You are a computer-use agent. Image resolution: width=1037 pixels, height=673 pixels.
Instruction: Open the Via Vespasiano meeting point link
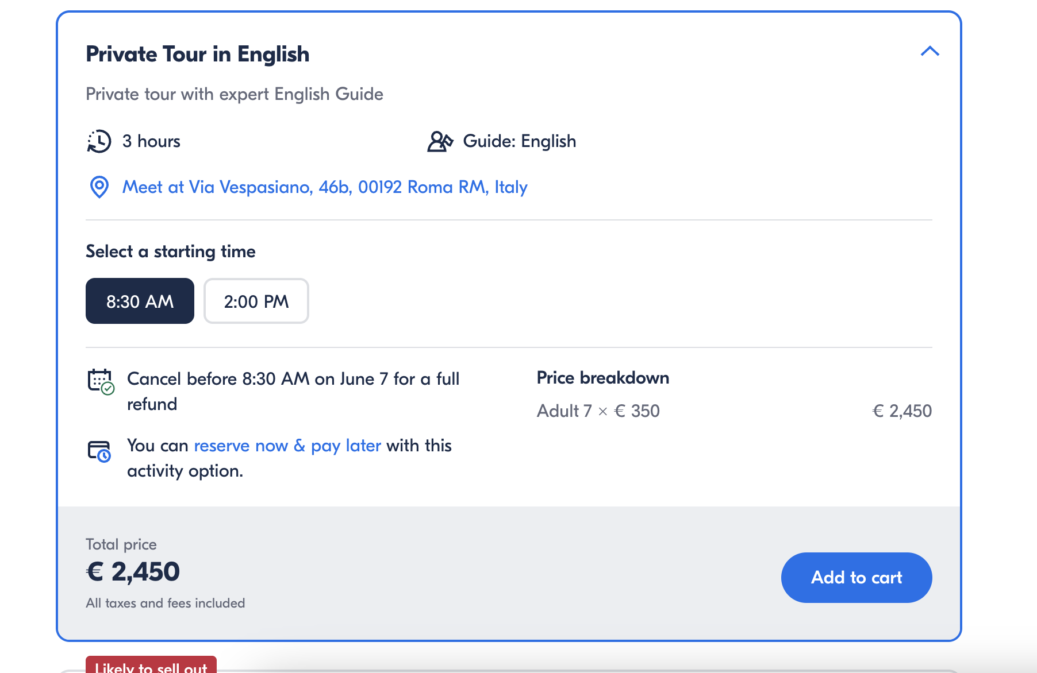(325, 187)
